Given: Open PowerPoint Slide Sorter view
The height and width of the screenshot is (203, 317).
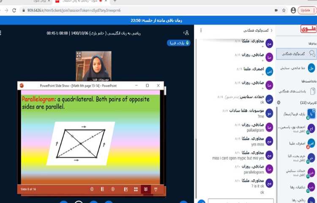Looking at the screenshot, I should tap(136, 189).
